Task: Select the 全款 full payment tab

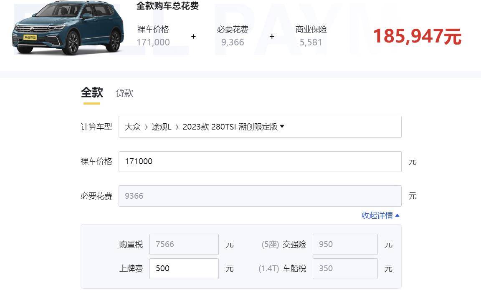Action: click(91, 93)
